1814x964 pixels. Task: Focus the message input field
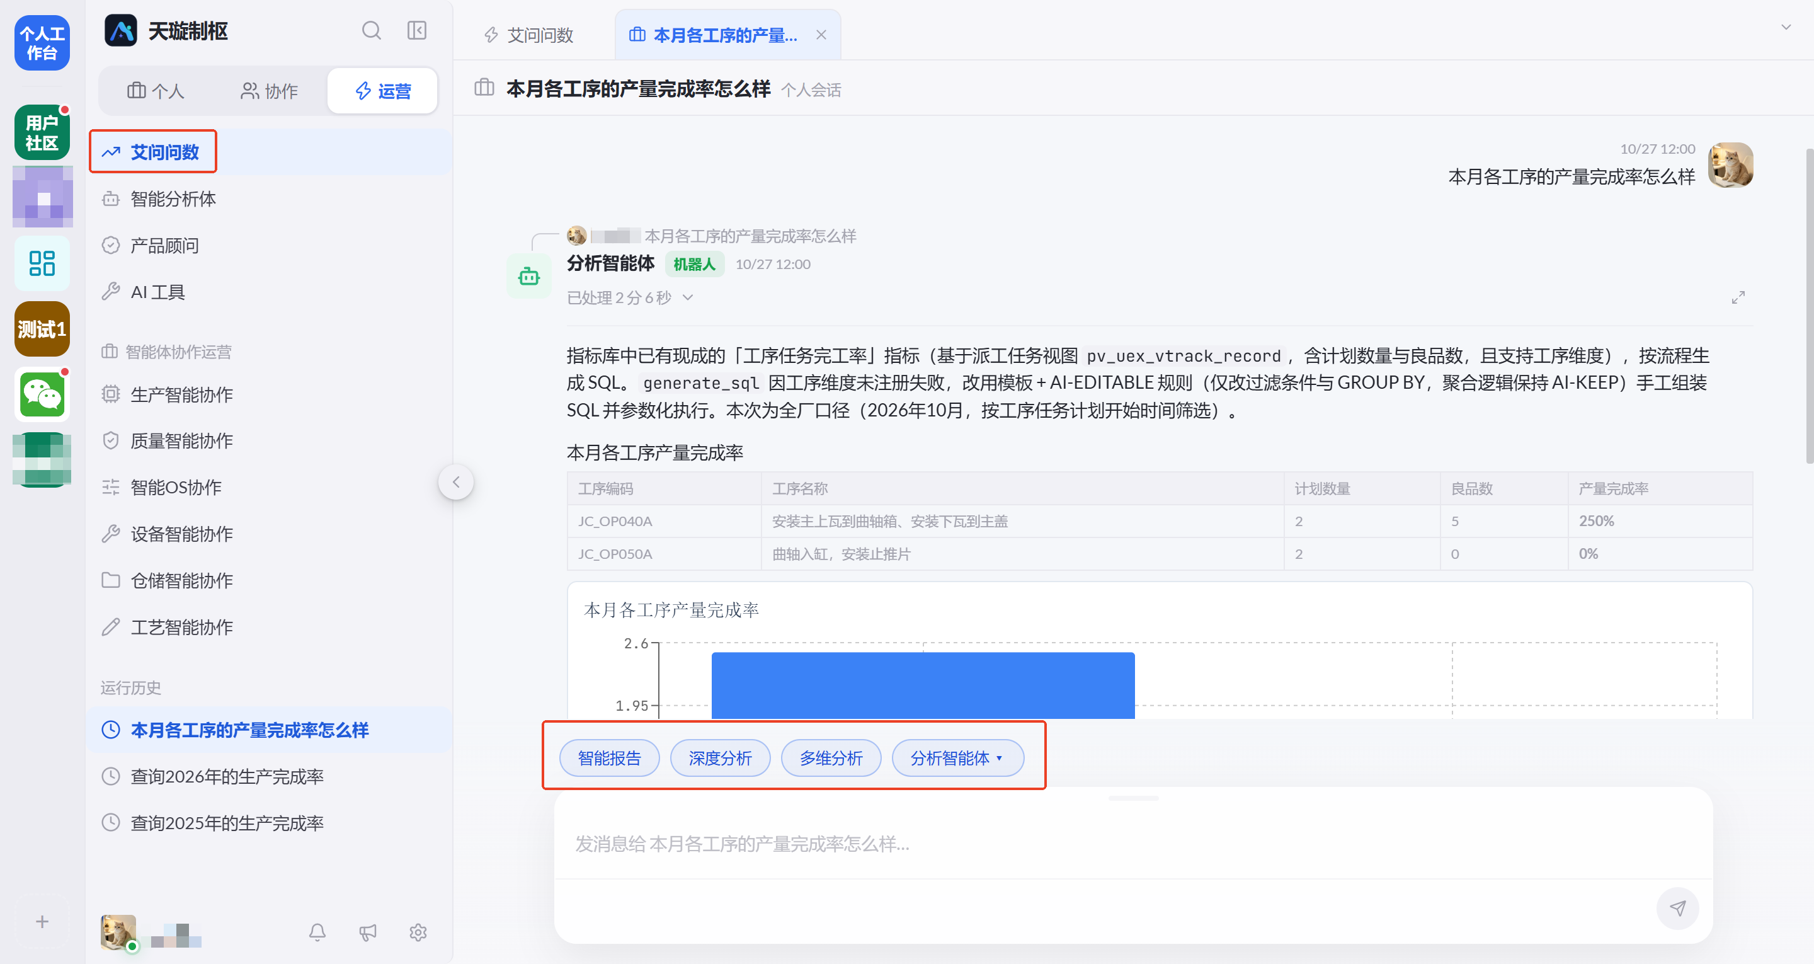pos(1133,844)
